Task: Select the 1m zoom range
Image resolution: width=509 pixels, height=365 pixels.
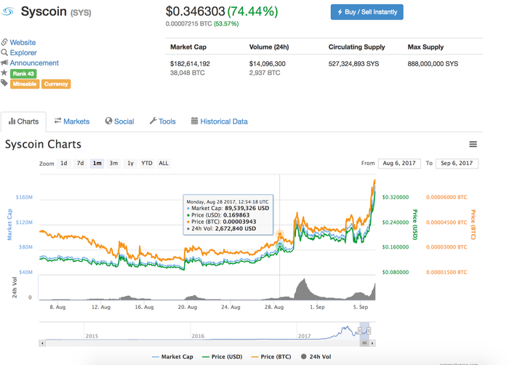Action: point(97,163)
